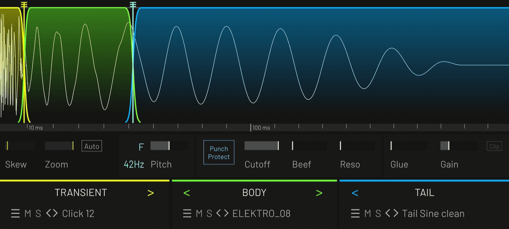Click the green left chevron beside BODY

tap(187, 193)
